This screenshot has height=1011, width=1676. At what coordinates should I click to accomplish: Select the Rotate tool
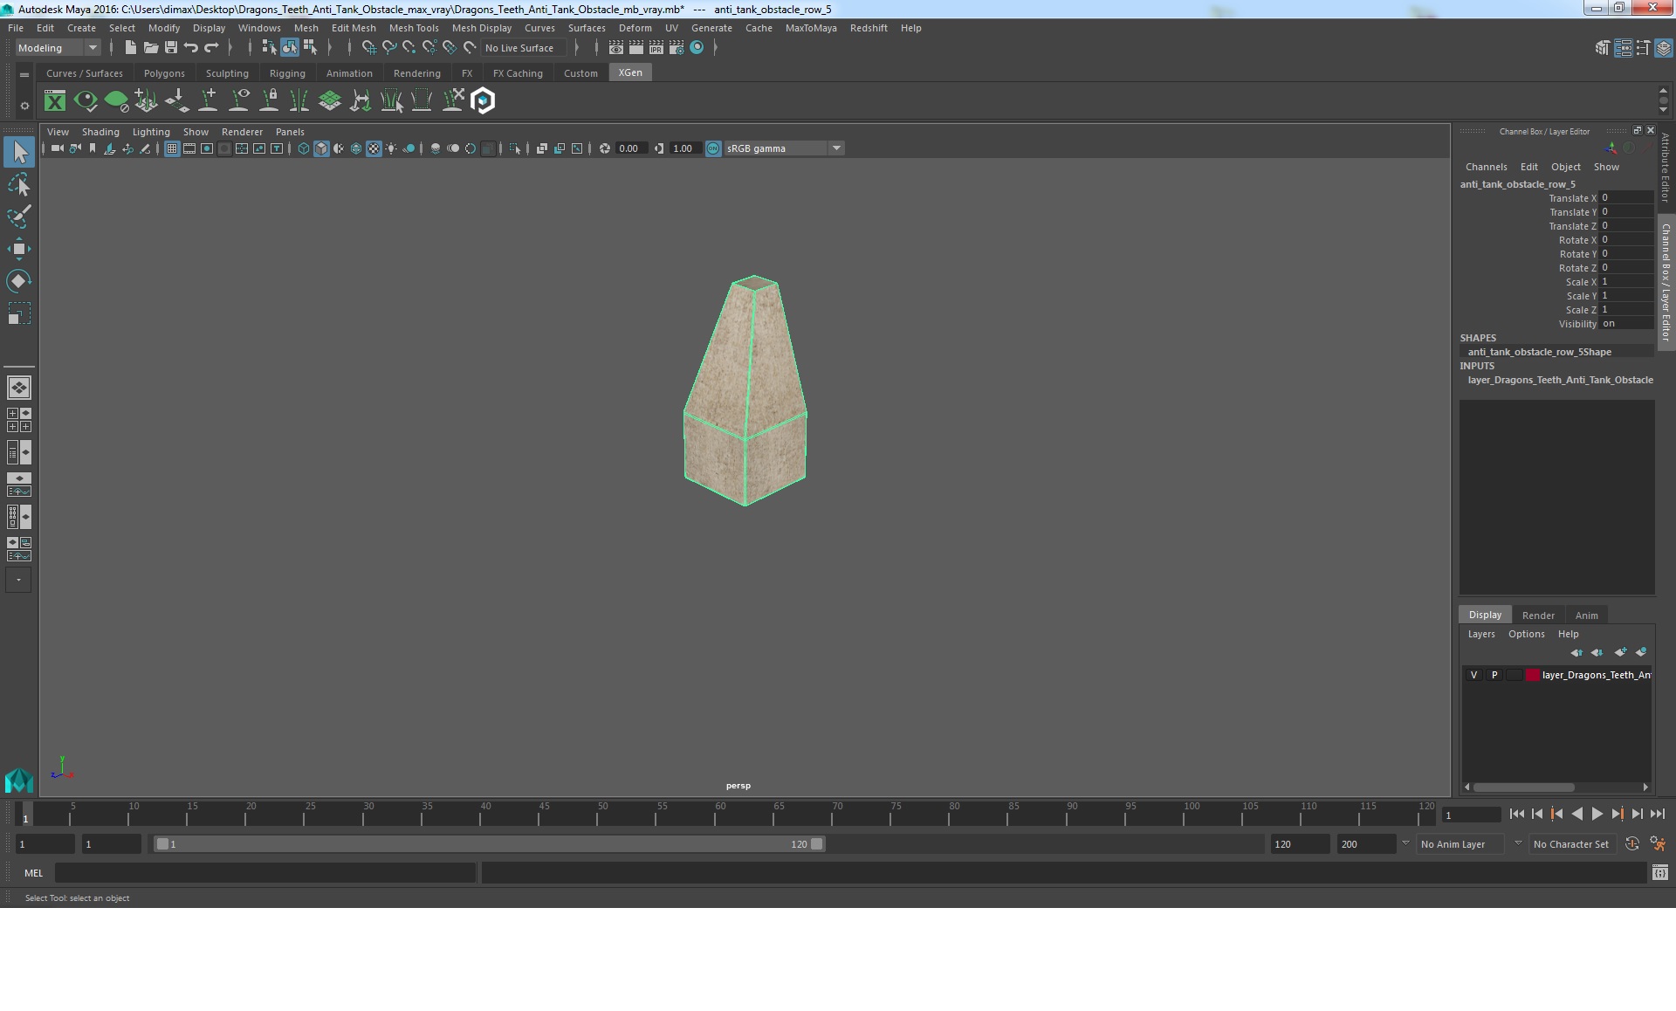[18, 280]
